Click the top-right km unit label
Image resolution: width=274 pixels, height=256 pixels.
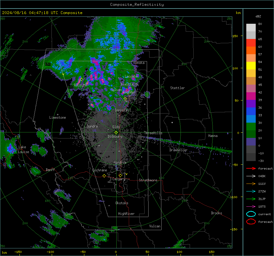click(238, 13)
